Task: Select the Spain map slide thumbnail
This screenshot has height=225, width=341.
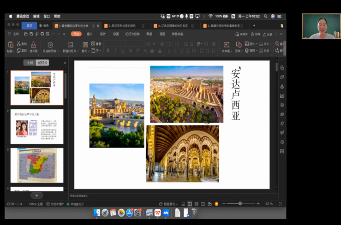Action: pyautogui.click(x=37, y=165)
